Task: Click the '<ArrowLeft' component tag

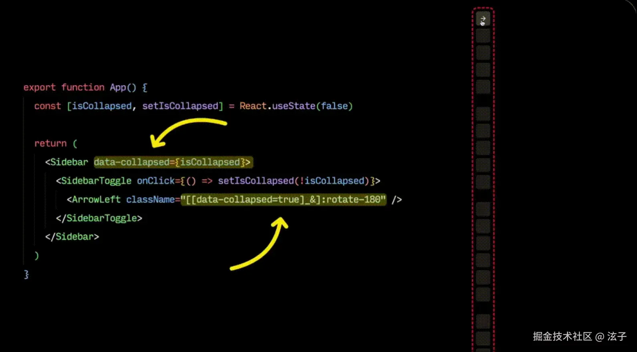Action: (x=94, y=199)
